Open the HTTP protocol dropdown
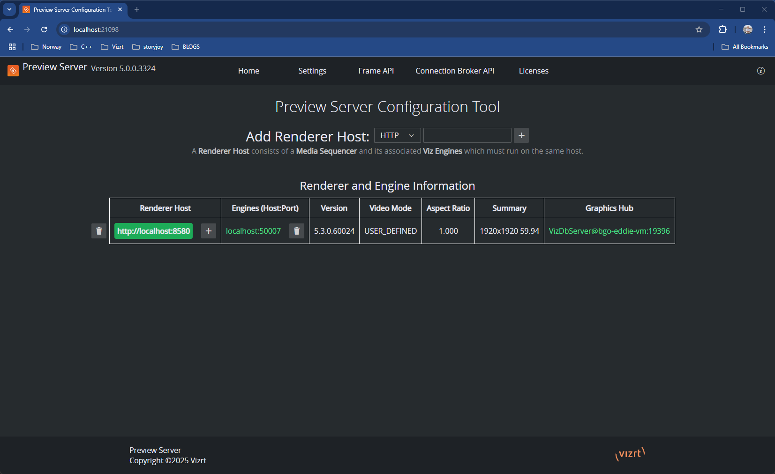The height and width of the screenshot is (474, 775). pos(397,135)
